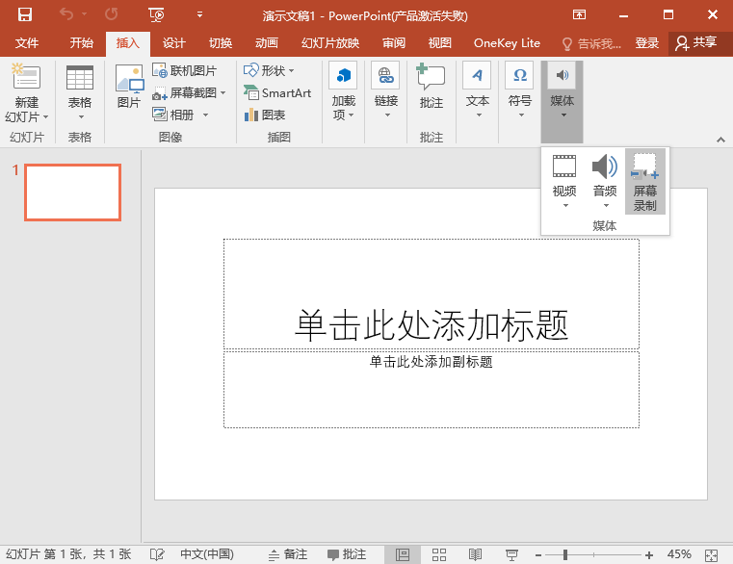The image size is (733, 564).
Task: Insert a 批注 comment from ribbon
Action: 431,86
